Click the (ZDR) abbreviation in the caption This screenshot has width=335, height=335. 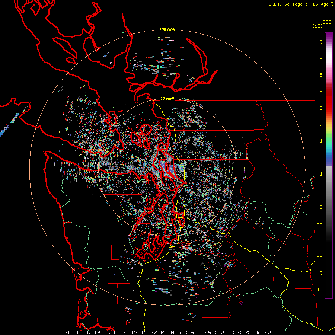[160, 332]
